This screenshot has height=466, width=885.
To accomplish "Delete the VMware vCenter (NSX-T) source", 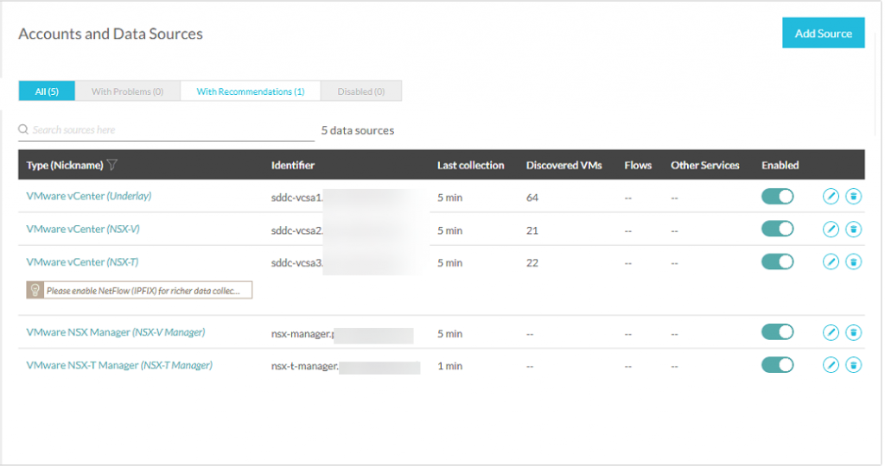I will (x=853, y=261).
